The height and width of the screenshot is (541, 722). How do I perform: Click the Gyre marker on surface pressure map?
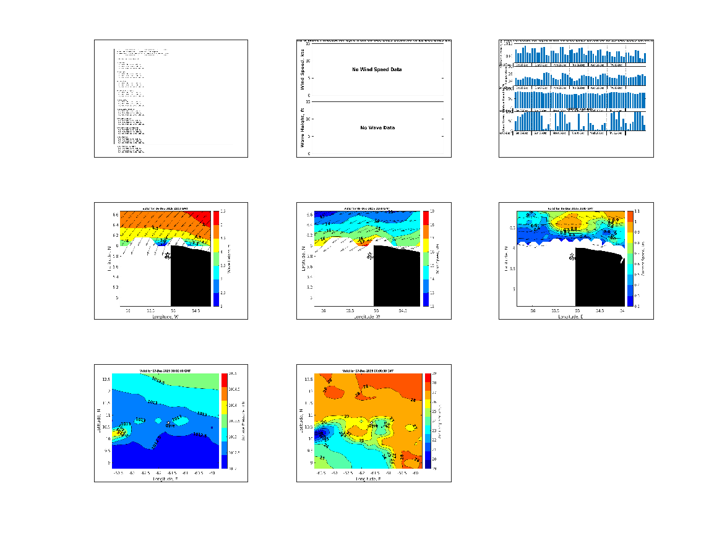168,422
